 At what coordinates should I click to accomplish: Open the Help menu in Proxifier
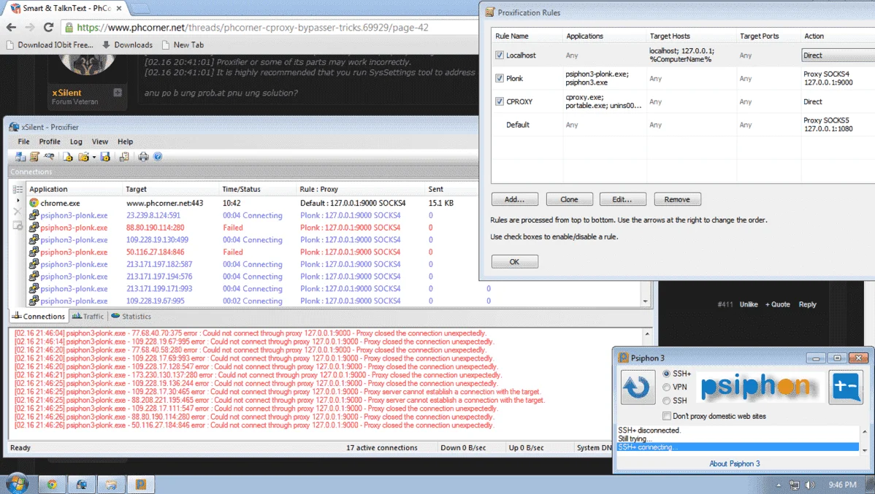125,142
